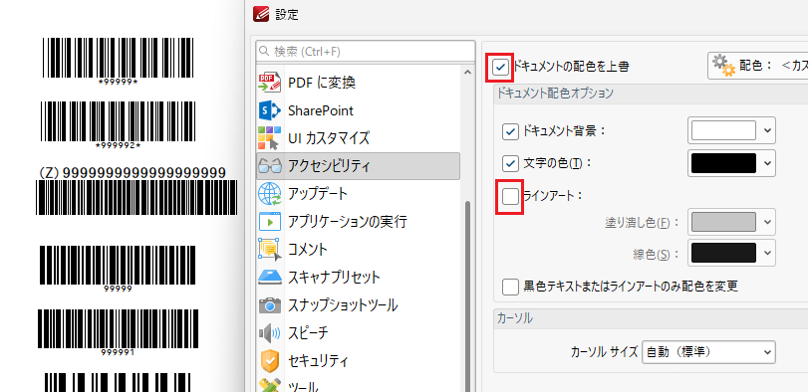Open the ドキュメント背景 color dropdown arrow
The width and height of the screenshot is (808, 392).
click(x=768, y=130)
